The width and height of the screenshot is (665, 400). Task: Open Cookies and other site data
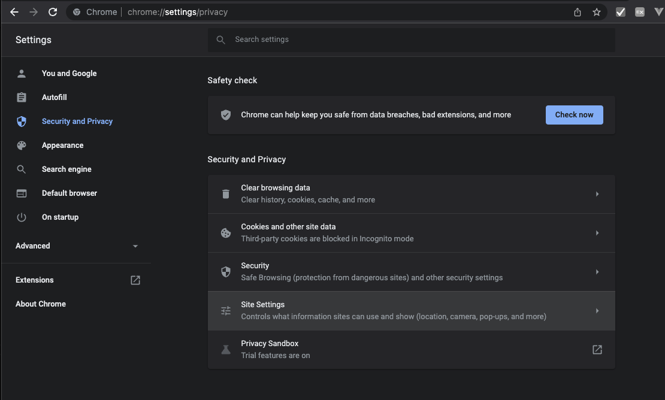pos(412,233)
